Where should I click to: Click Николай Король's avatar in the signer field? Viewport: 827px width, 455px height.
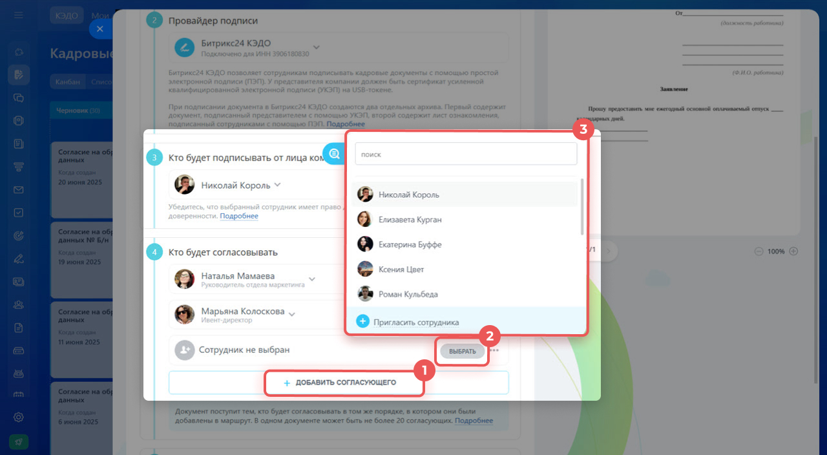185,185
